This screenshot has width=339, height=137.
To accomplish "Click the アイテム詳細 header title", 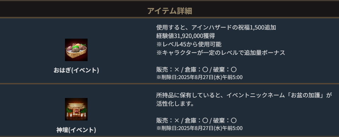I will pyautogui.click(x=169, y=11).
